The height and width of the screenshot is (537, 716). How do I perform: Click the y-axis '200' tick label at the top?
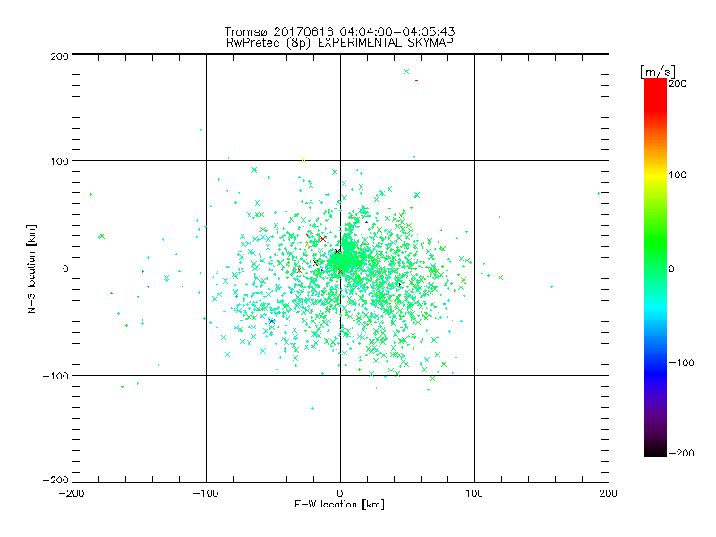(59, 56)
